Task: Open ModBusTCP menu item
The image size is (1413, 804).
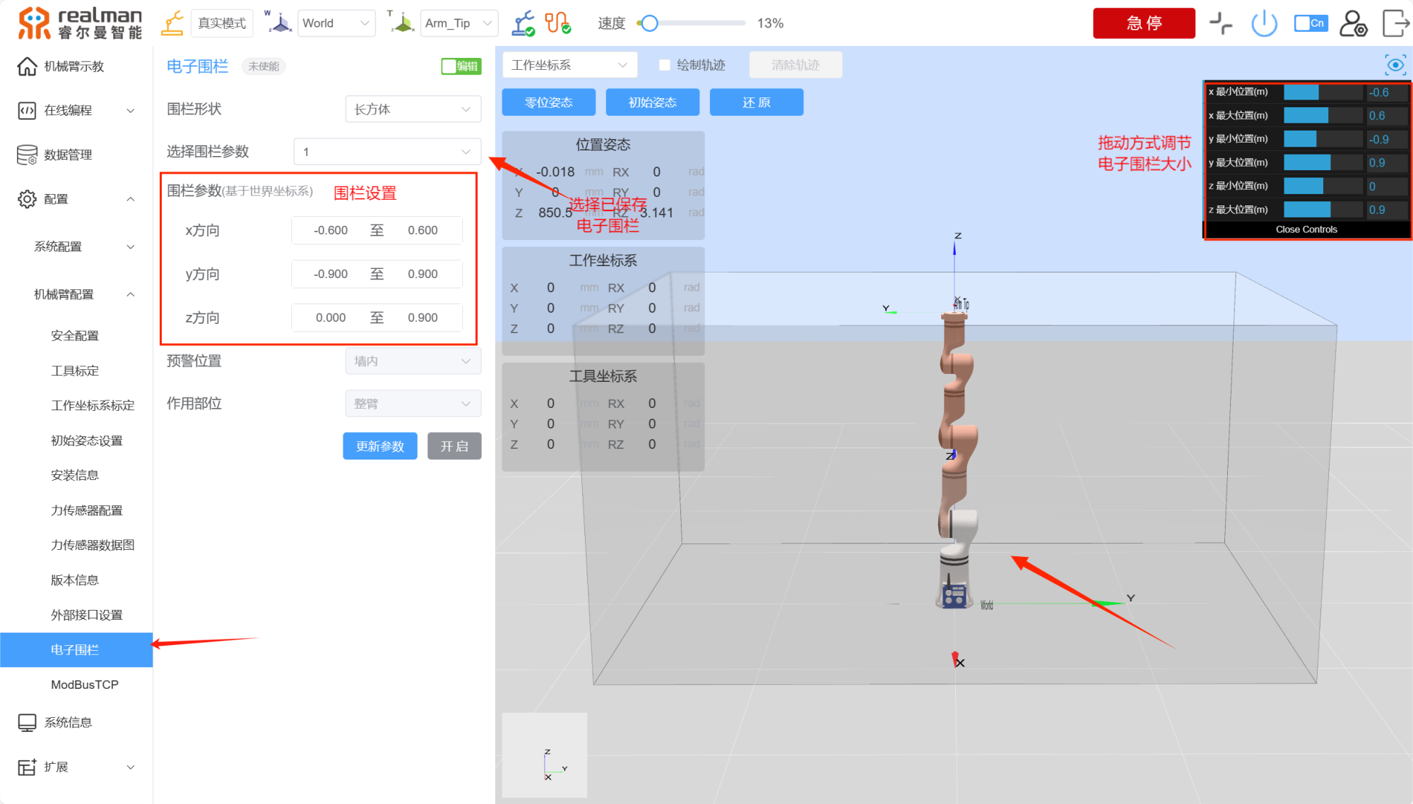Action: click(x=85, y=685)
